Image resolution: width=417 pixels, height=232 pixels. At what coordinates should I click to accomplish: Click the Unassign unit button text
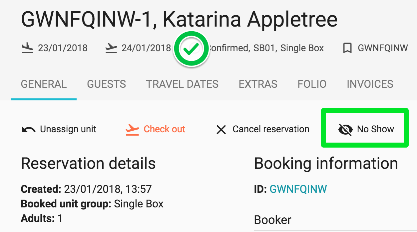coord(68,129)
